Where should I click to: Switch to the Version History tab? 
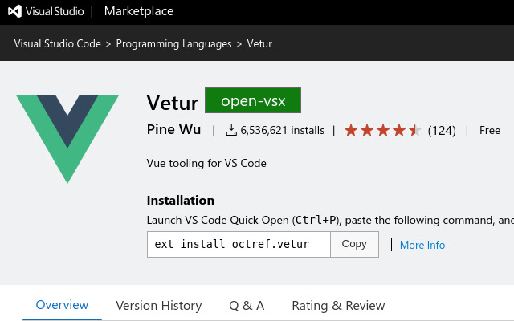159,306
